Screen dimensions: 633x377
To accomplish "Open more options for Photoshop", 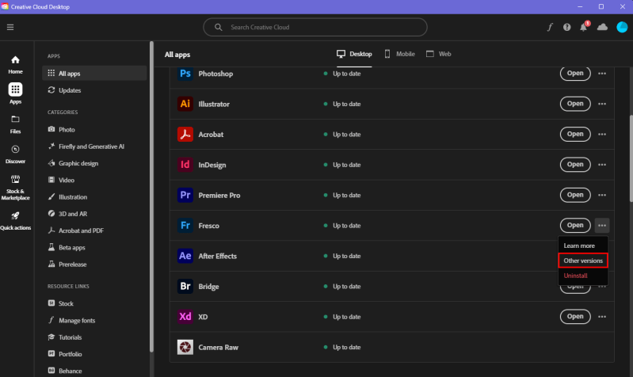I will click(x=602, y=74).
